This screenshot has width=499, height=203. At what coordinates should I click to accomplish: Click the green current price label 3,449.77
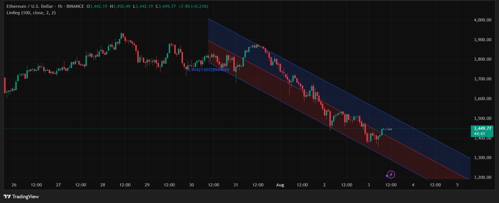[482, 128]
